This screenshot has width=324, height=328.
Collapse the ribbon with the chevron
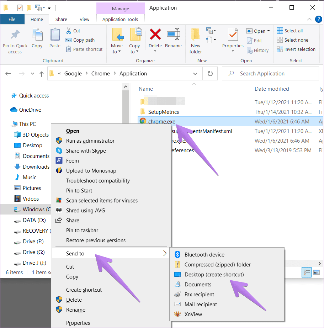click(309, 19)
